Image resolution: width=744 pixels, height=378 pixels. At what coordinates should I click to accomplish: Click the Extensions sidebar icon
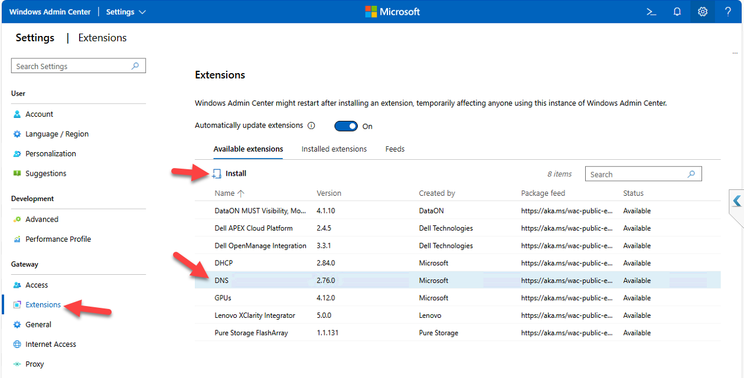point(17,305)
